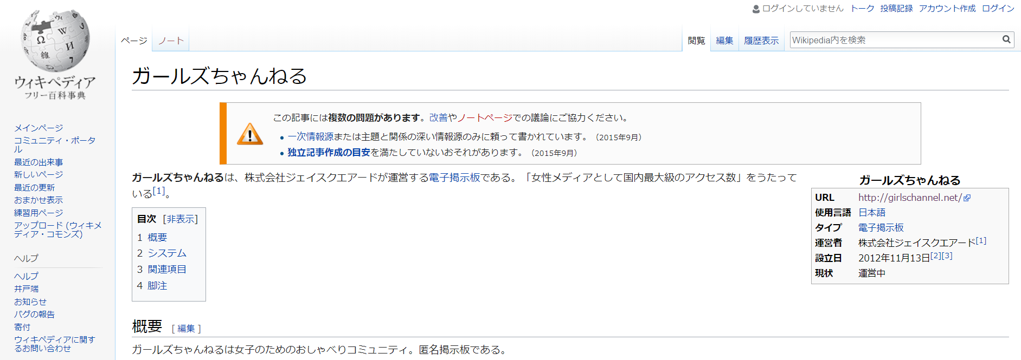Click 改善 link in notice box
Viewport: 1021px width, 360px height.
click(x=439, y=118)
